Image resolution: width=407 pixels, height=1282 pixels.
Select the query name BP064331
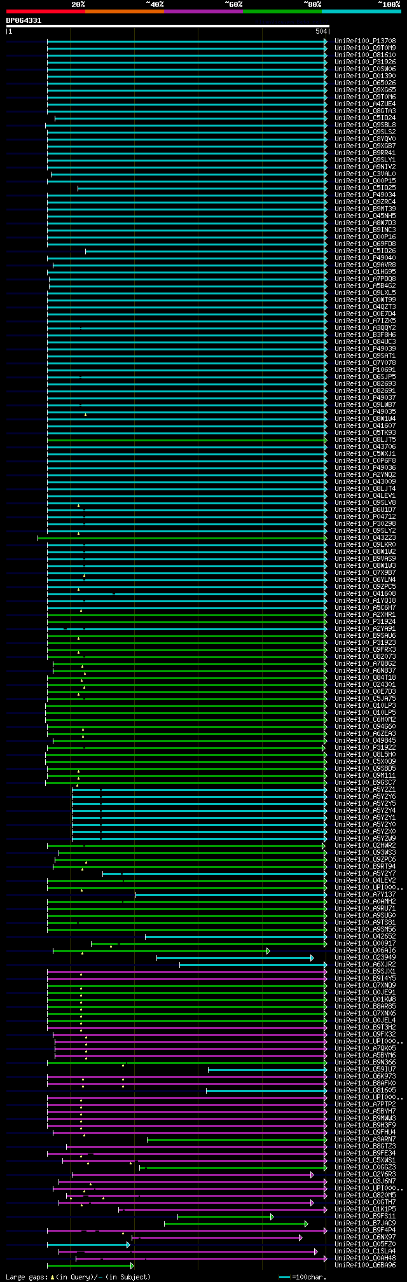point(24,20)
